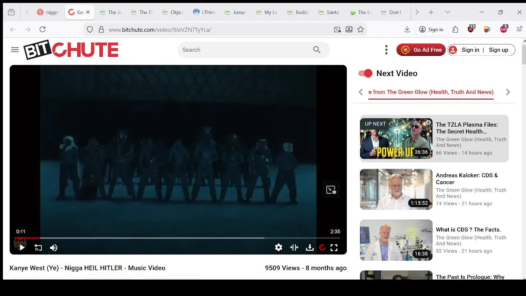
Task: Mute the video volume
Action: tap(54, 247)
